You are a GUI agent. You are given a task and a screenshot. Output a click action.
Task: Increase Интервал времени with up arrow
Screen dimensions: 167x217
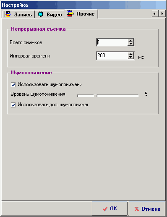tap(130, 54)
